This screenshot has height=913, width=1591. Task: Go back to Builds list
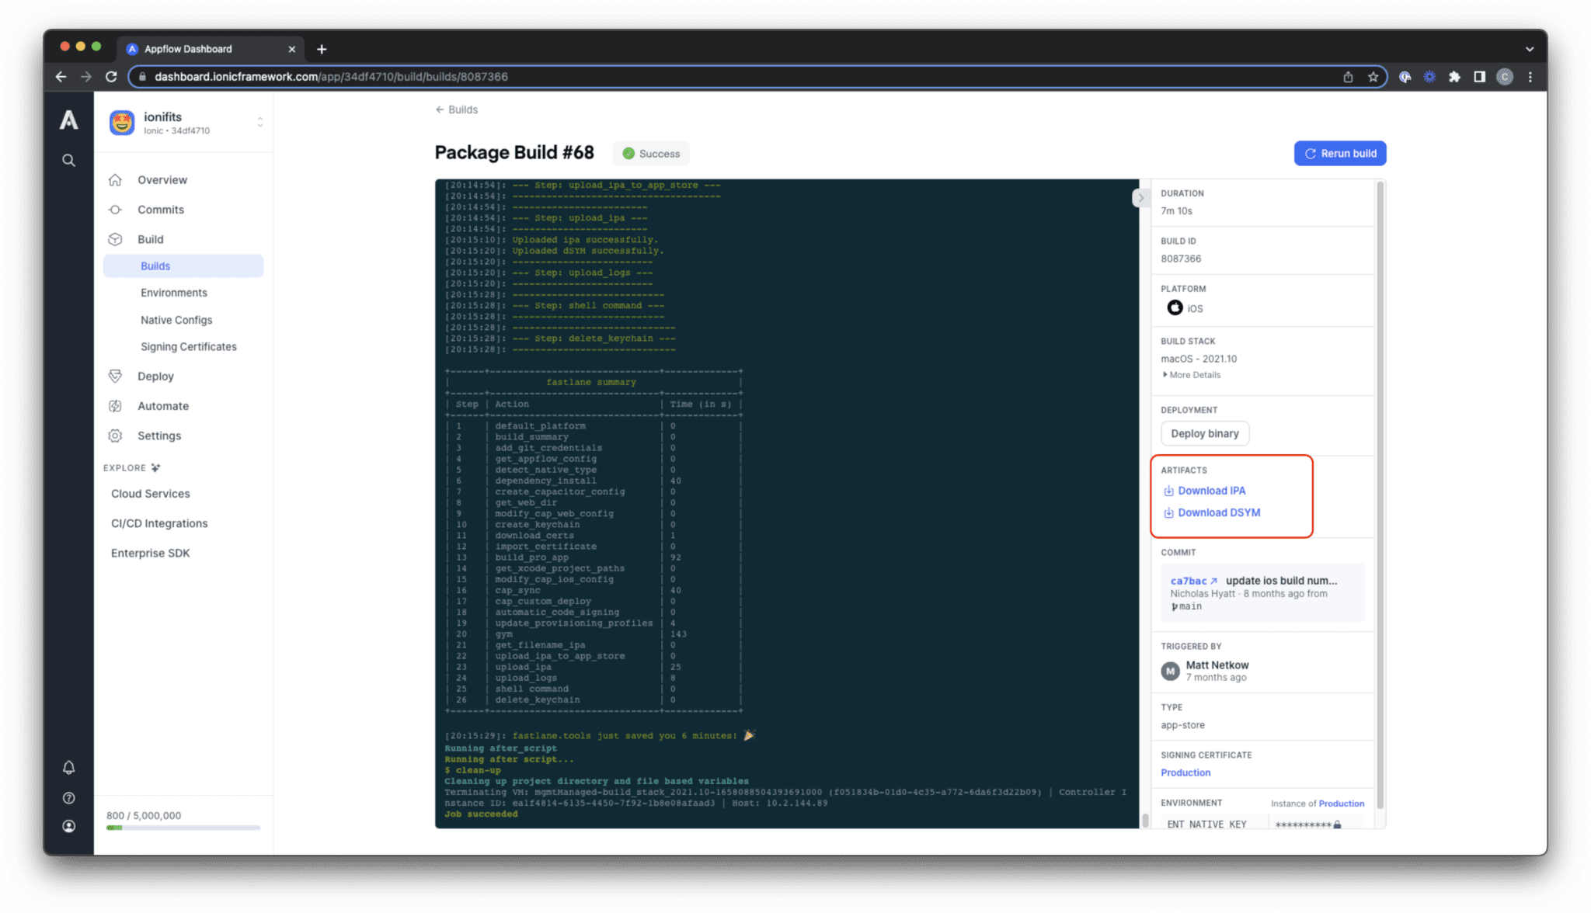457,109
